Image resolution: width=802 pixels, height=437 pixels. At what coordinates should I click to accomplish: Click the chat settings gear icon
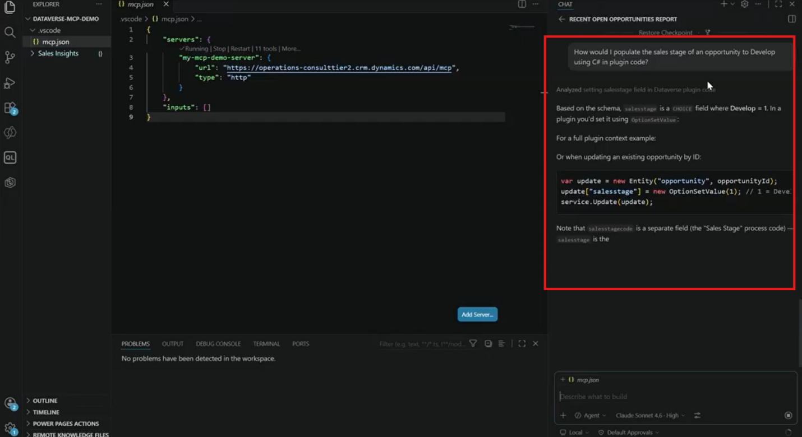[744, 4]
